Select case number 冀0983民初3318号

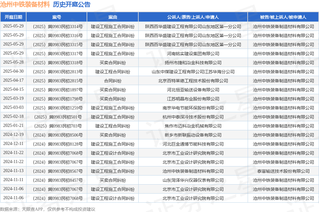65,63
